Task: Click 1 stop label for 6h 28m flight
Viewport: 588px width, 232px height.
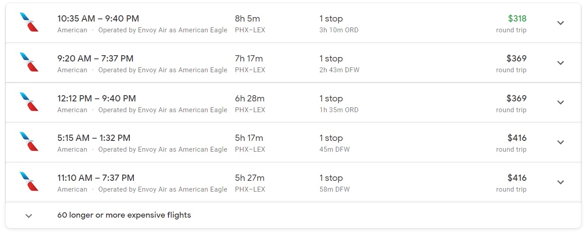Action: click(x=331, y=98)
